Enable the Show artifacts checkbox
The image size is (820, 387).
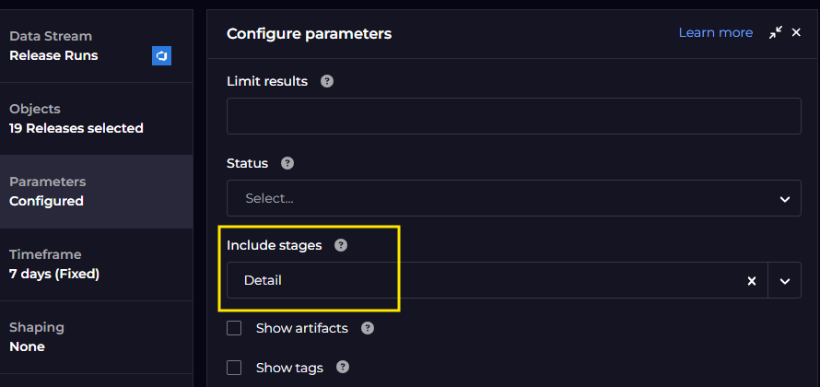tap(234, 328)
